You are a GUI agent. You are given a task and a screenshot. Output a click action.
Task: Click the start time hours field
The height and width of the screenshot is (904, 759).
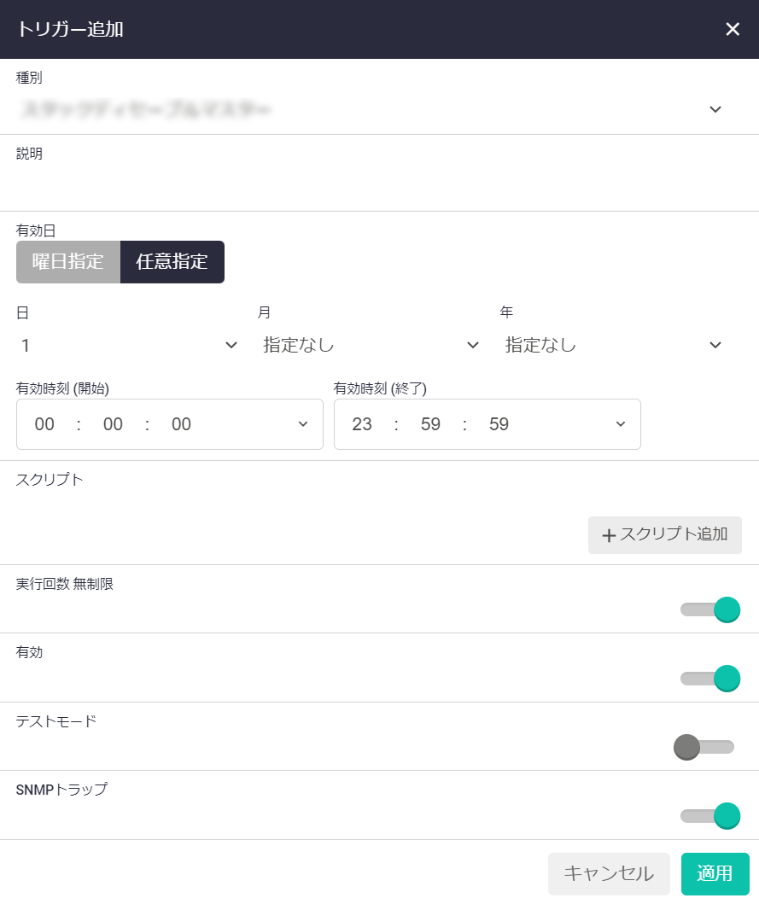click(x=44, y=424)
